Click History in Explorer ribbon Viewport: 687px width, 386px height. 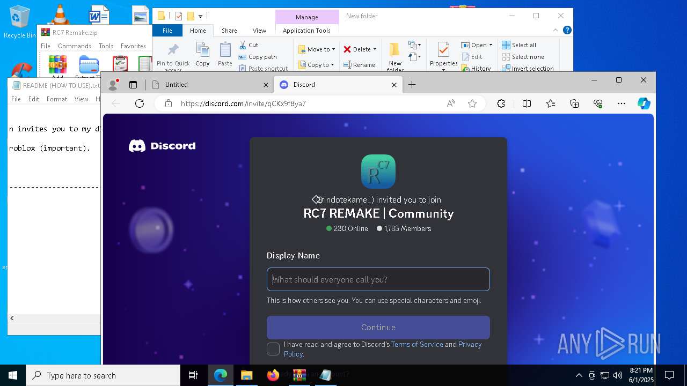click(x=476, y=69)
